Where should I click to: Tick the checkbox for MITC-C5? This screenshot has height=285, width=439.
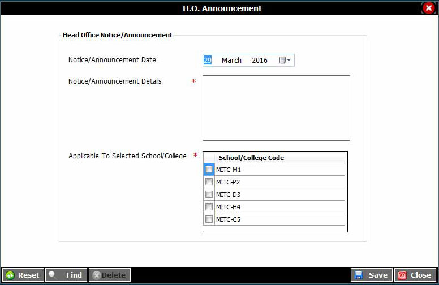(x=209, y=219)
